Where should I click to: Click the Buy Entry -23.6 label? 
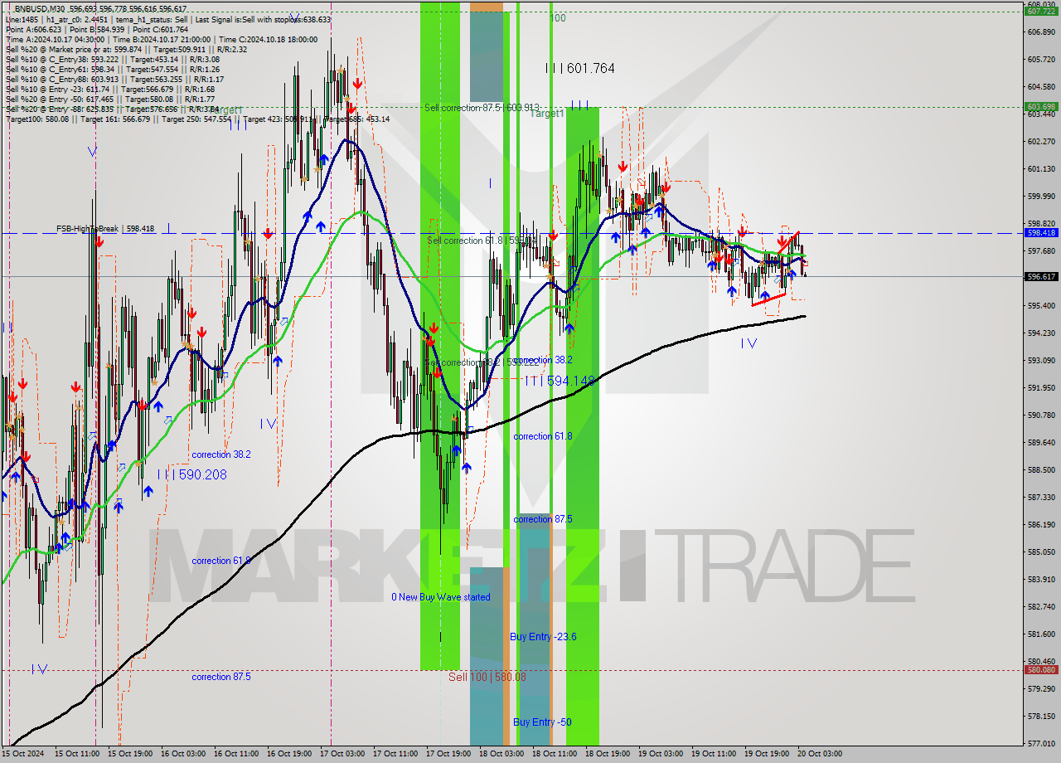543,637
